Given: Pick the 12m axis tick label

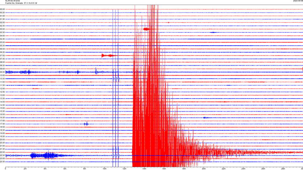Looking at the screenshot, I should (x=124, y=169).
